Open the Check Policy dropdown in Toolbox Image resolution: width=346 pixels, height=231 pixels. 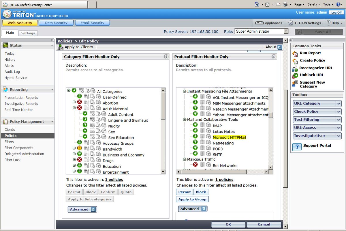(317, 111)
